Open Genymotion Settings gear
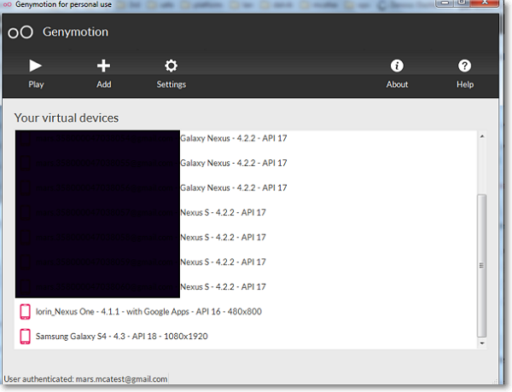Image resolution: width=512 pixels, height=392 pixels. 172,74
